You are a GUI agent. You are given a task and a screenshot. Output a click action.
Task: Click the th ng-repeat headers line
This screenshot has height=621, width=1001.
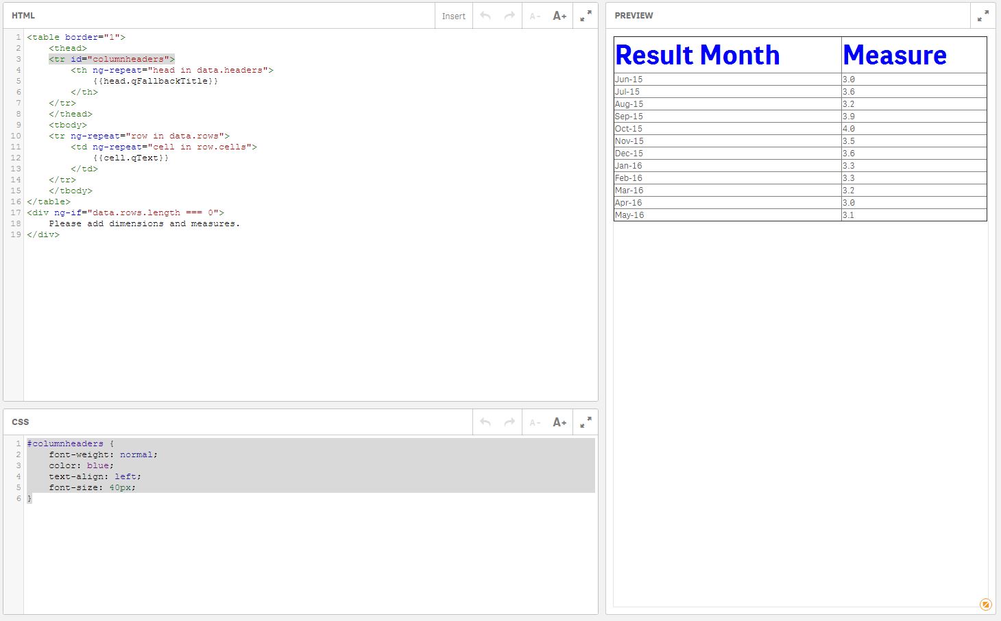pyautogui.click(x=172, y=70)
